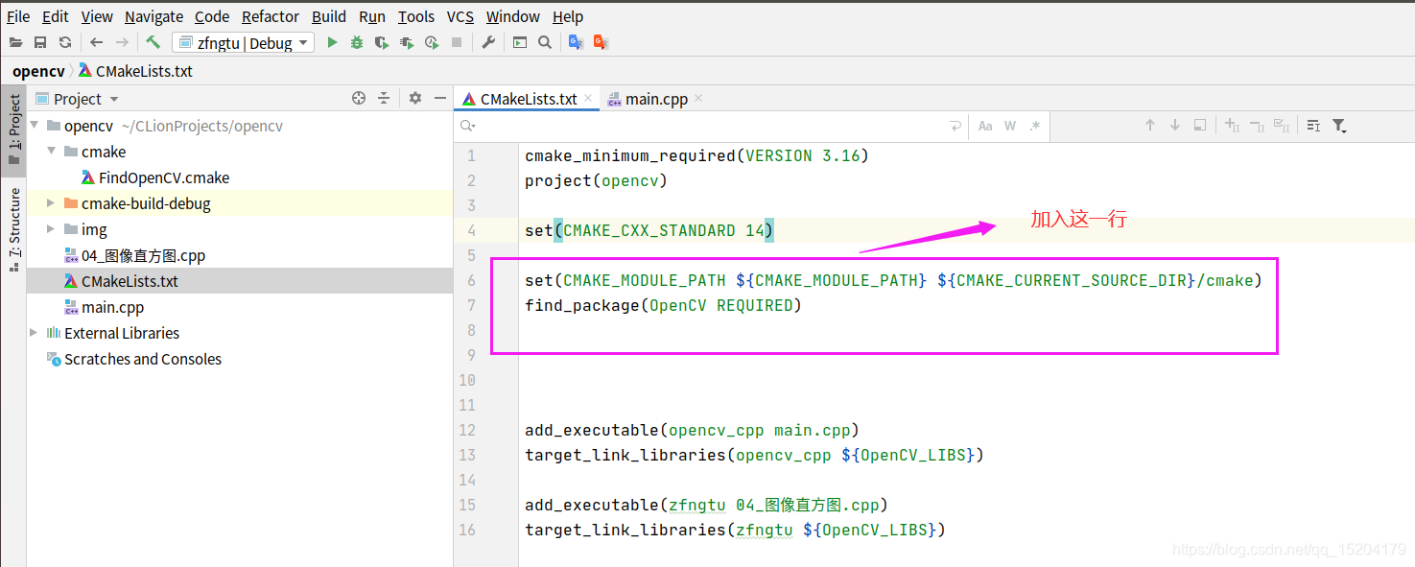The image size is (1415, 567).
Task: Open search results in Find tool window
Action: point(1200,126)
